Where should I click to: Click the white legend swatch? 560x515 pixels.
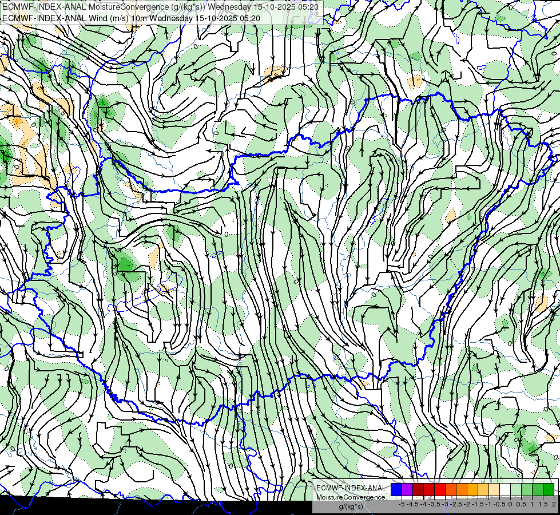505,490
